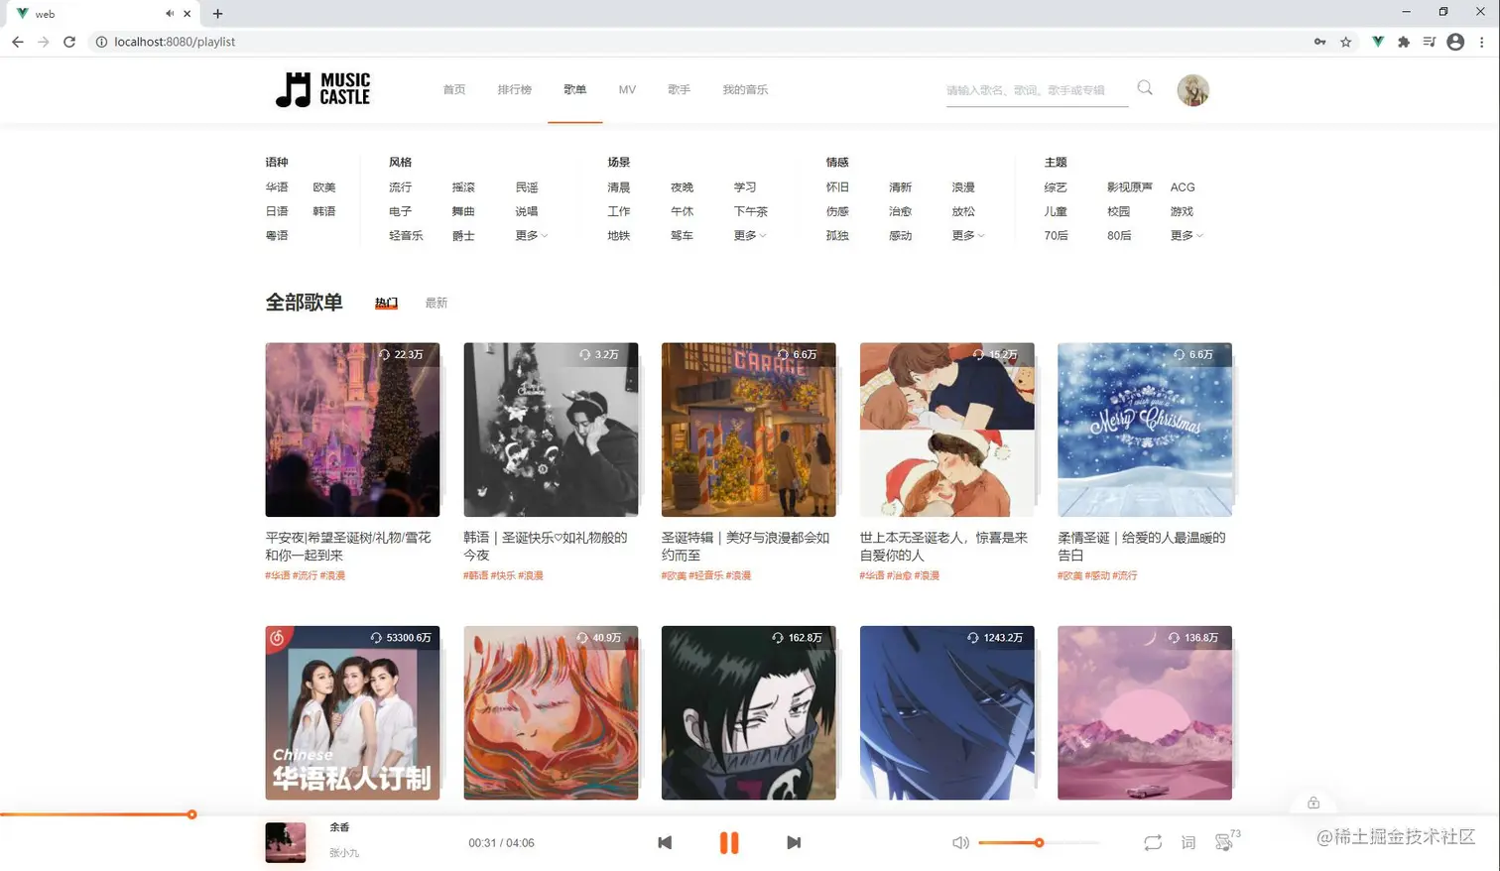Open the 圣诞特辑 playlist title

[745, 546]
